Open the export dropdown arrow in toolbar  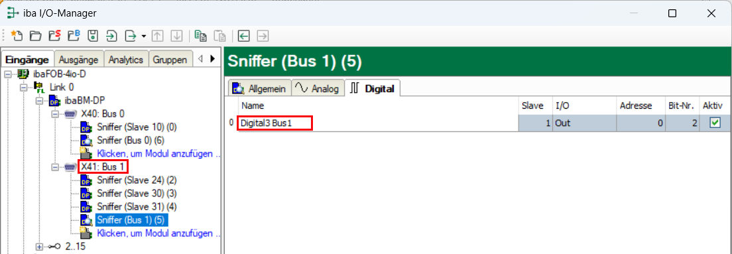pos(144,36)
